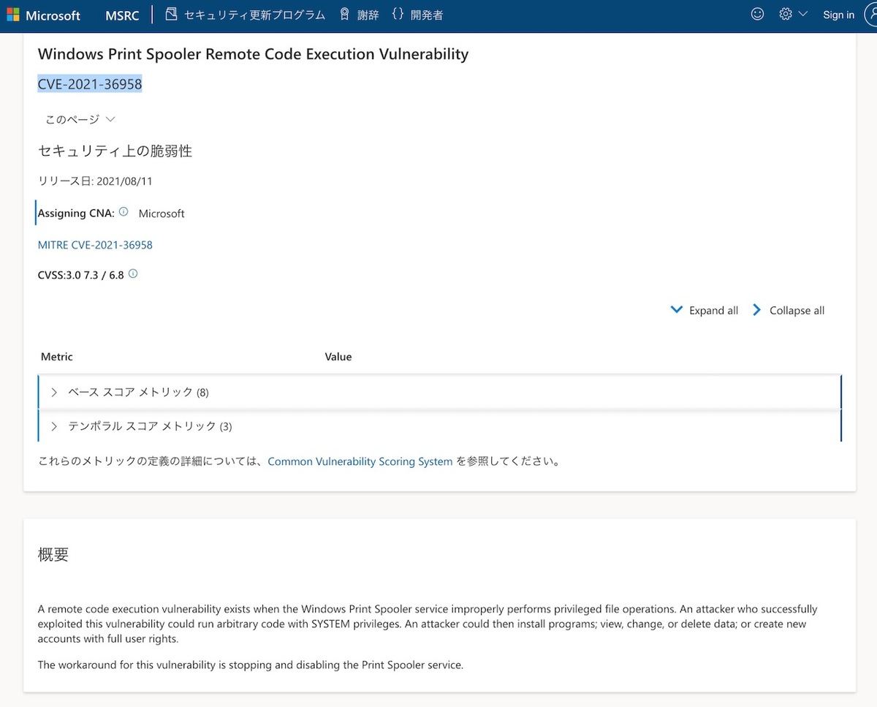877x707 pixels.
Task: Click the workaround sentence about Print Spooler
Action: (251, 665)
